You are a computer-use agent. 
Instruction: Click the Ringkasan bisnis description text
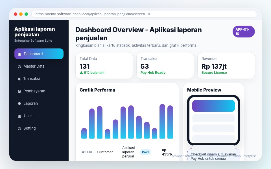(x=136, y=46)
